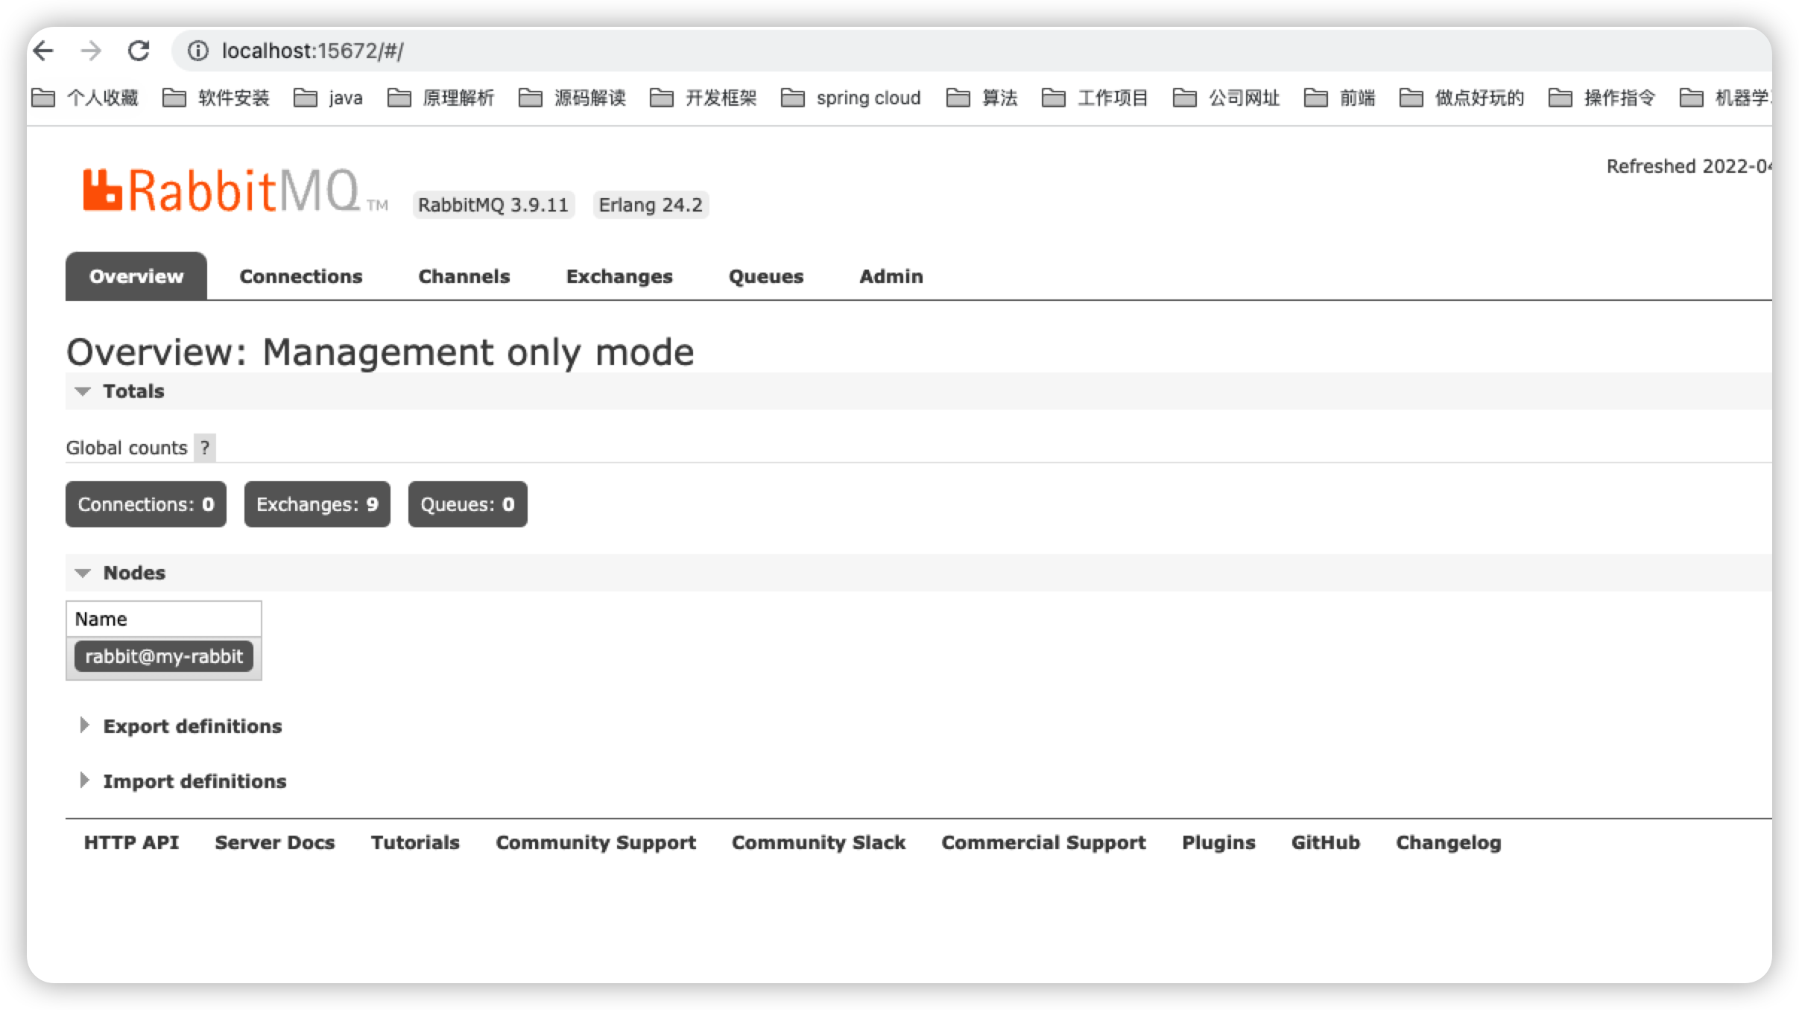Screen dimensions: 1799x1010
Task: Switch to the Connections tab
Action: coord(300,276)
